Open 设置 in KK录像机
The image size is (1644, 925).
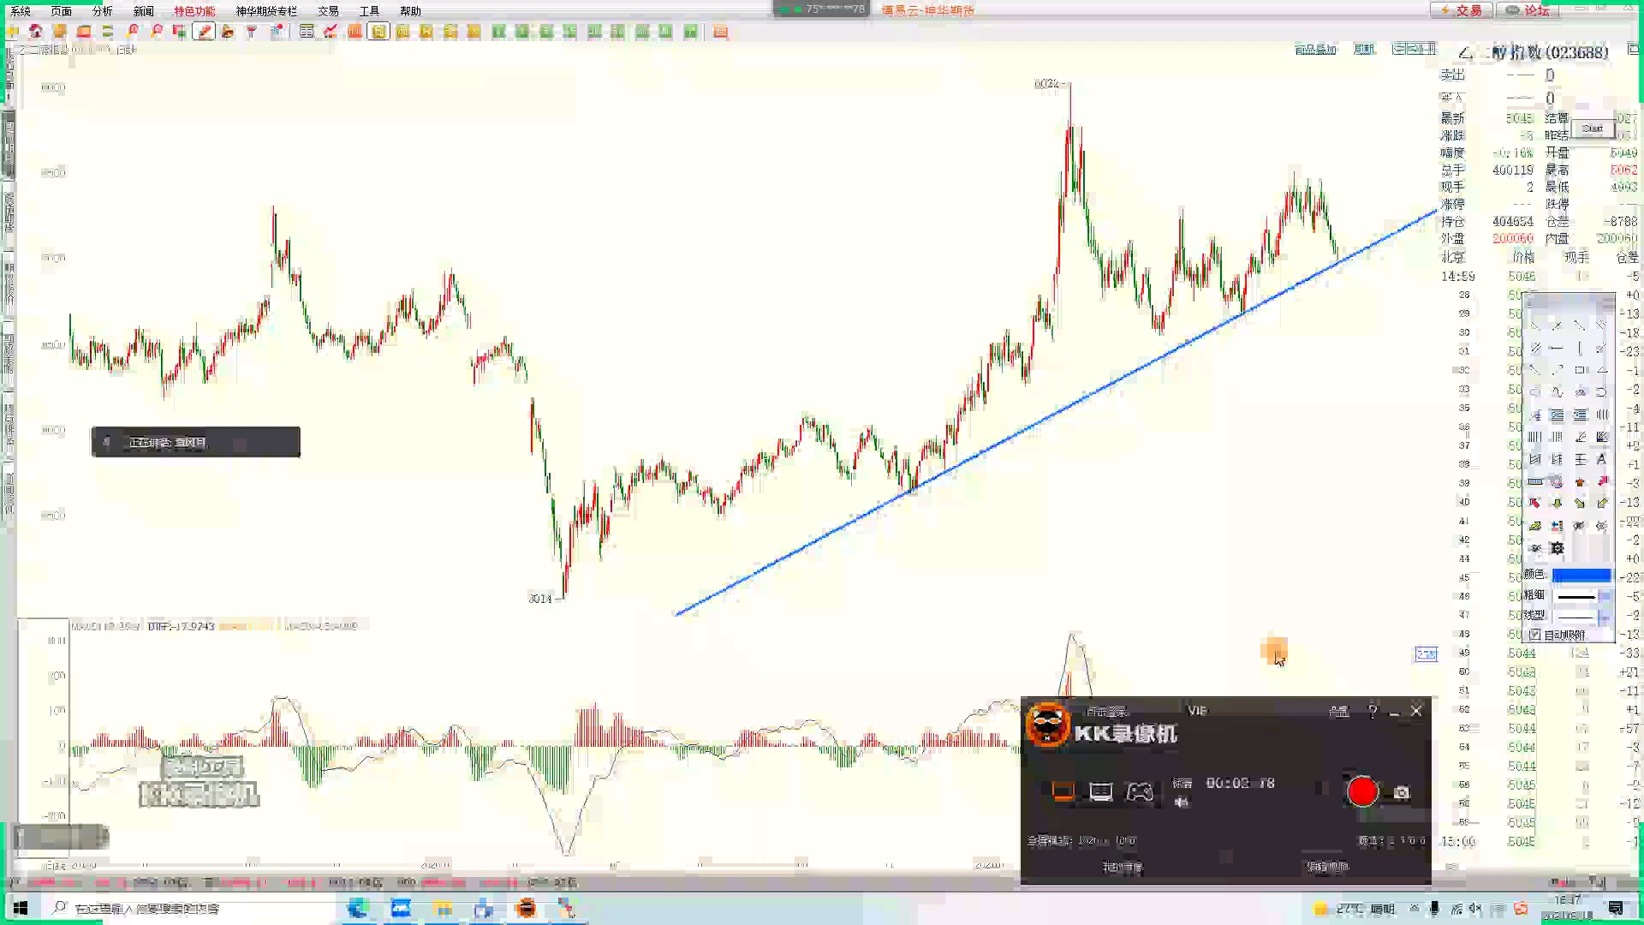(1338, 712)
